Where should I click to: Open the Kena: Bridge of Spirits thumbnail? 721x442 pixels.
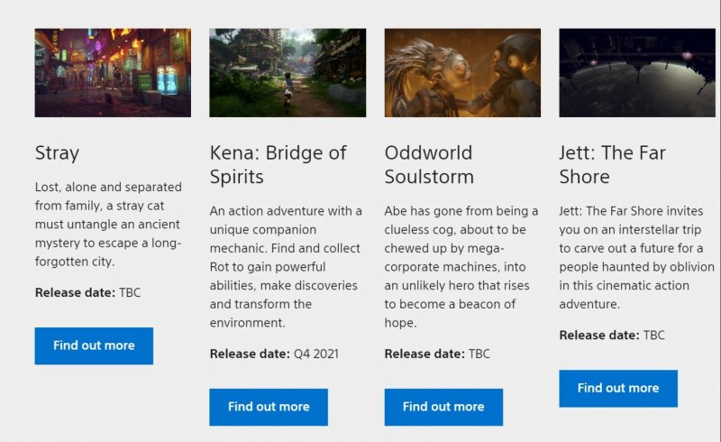287,72
